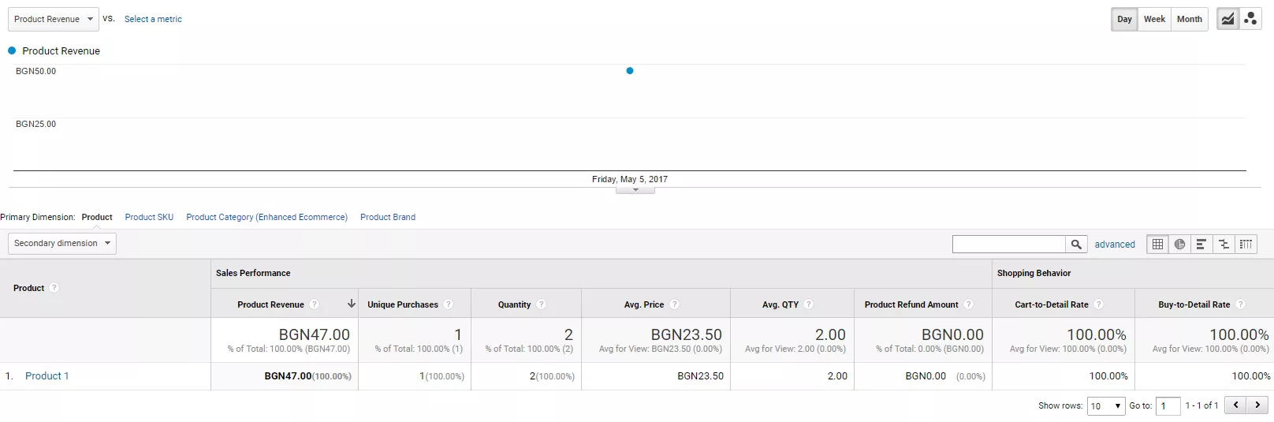
Task: Toggle the Day time granularity
Action: point(1124,19)
